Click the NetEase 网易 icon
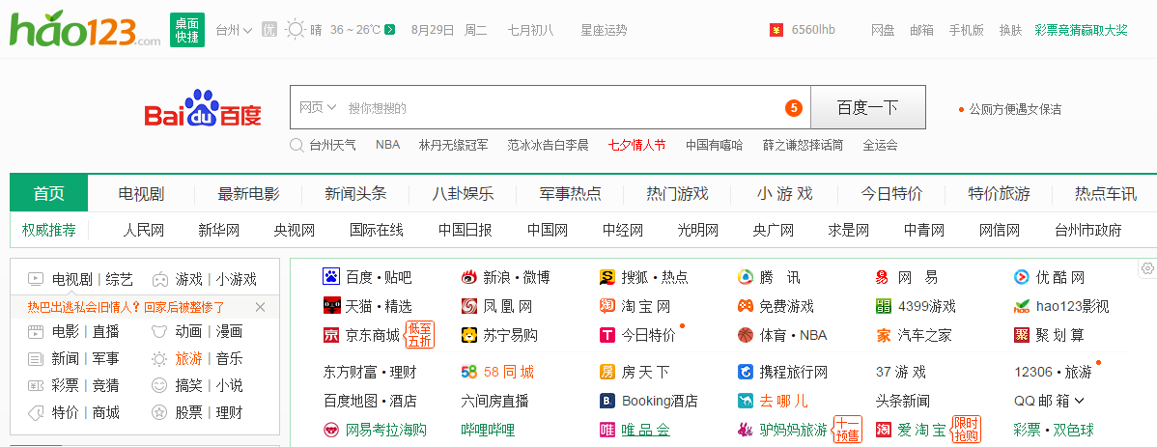Viewport: 1157px width, 447px height. pos(883,277)
